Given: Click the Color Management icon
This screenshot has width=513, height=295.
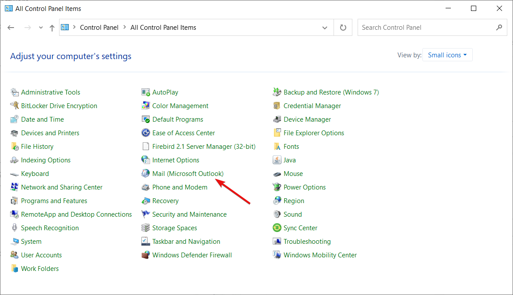Looking at the screenshot, I should (146, 105).
